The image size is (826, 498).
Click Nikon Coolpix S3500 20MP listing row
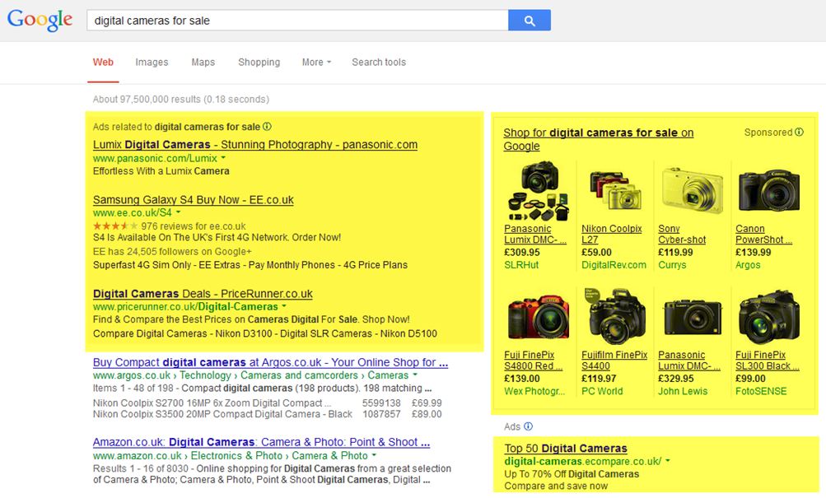(268, 414)
